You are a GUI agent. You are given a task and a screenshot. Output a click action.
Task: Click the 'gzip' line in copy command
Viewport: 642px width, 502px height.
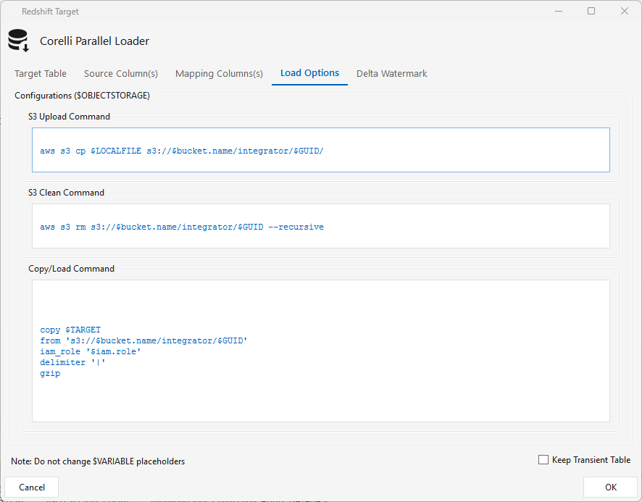point(50,374)
